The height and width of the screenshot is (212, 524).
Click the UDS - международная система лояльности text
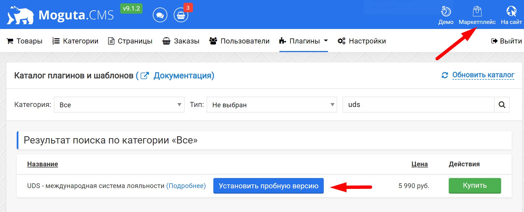pyautogui.click(x=96, y=186)
